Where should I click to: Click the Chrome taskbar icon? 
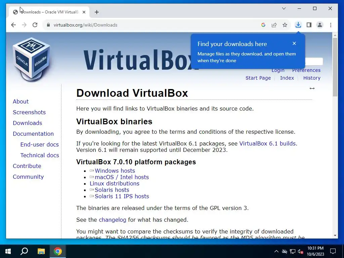(x=58, y=251)
